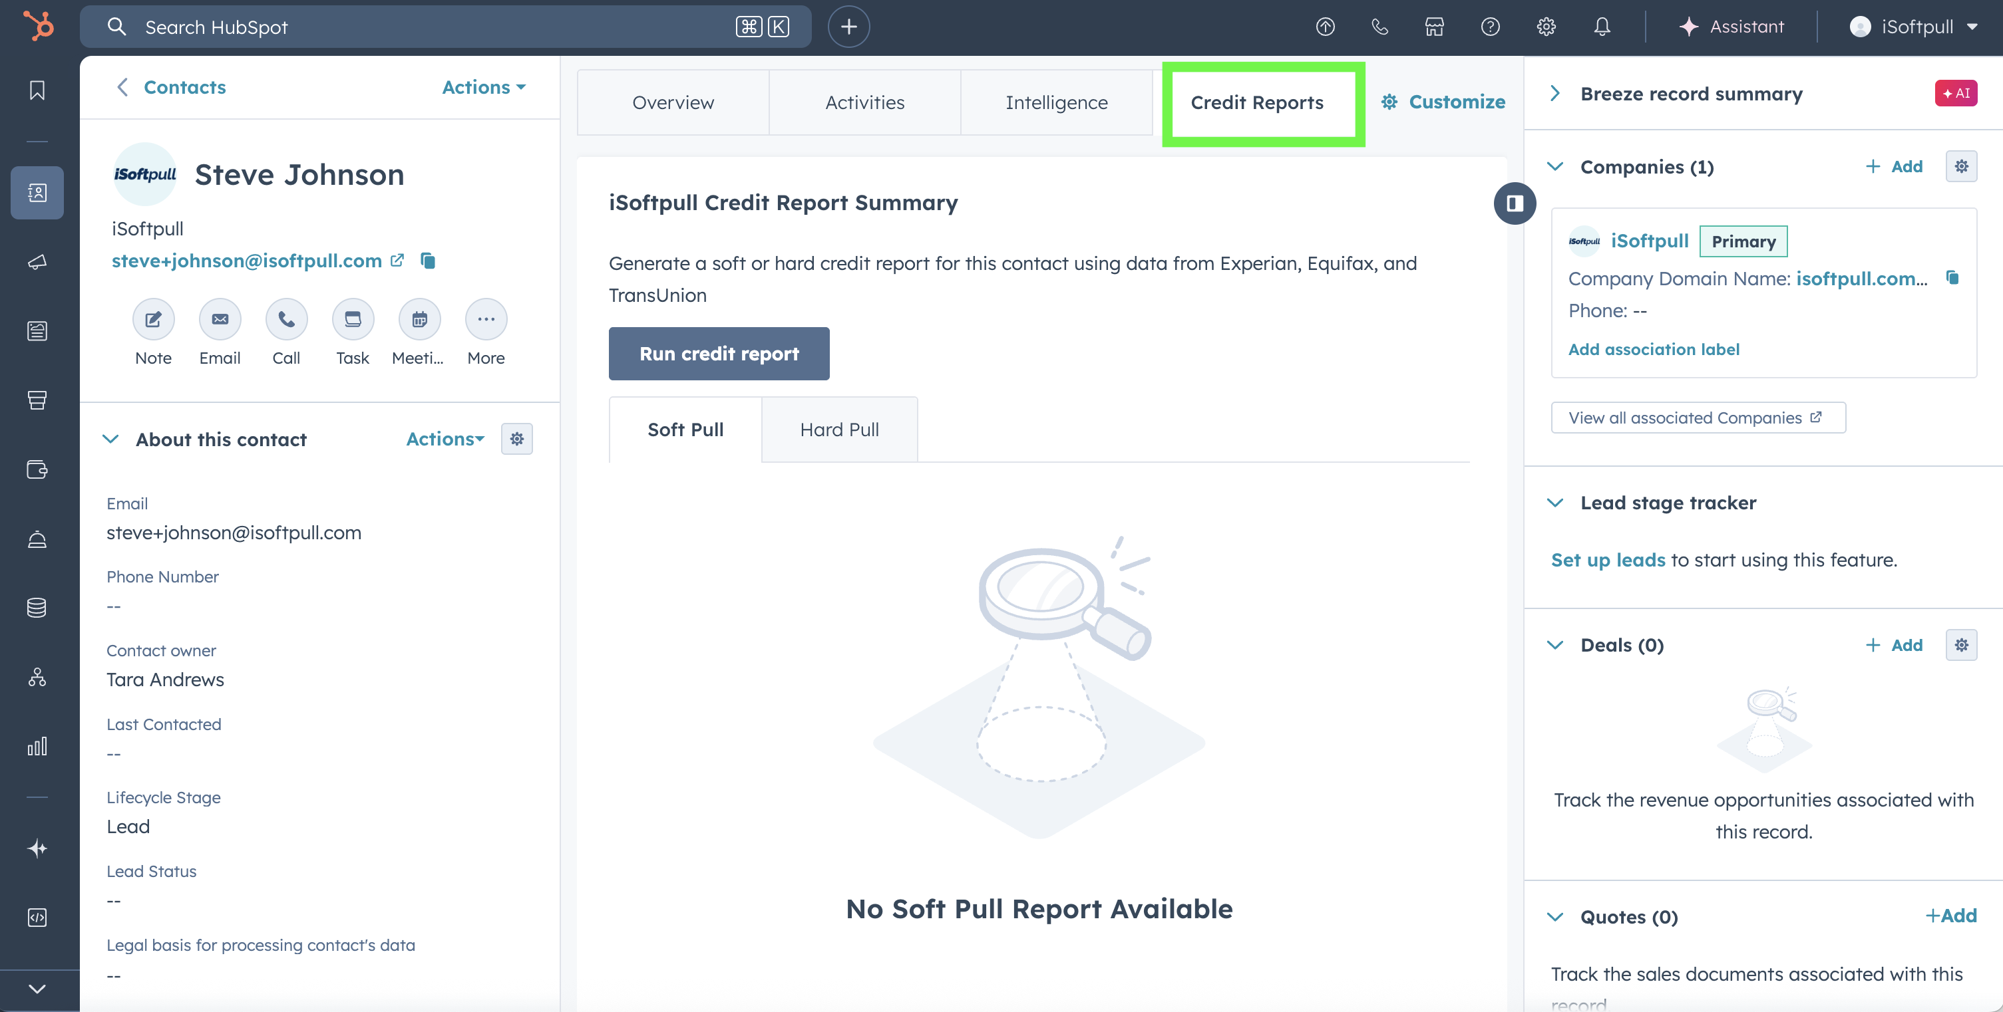Open the notifications bell
This screenshot has width=2003, height=1012.
(x=1602, y=27)
